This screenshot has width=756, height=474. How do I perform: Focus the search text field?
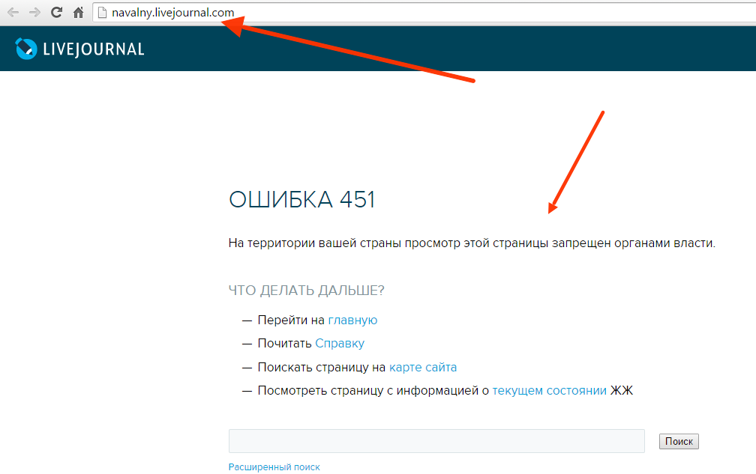[436, 441]
